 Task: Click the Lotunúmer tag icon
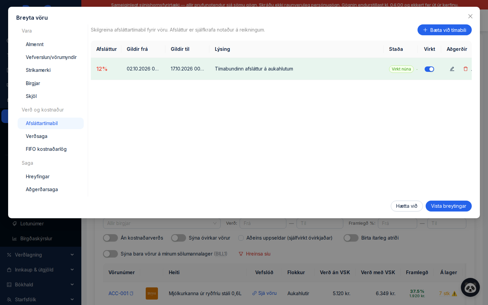click(15, 224)
